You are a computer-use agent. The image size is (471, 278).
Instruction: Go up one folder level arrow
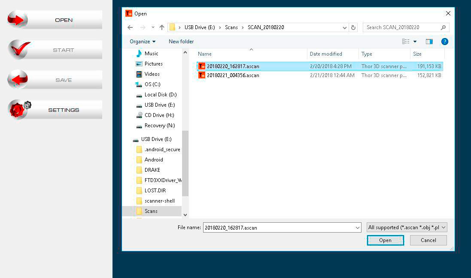[x=162, y=27]
